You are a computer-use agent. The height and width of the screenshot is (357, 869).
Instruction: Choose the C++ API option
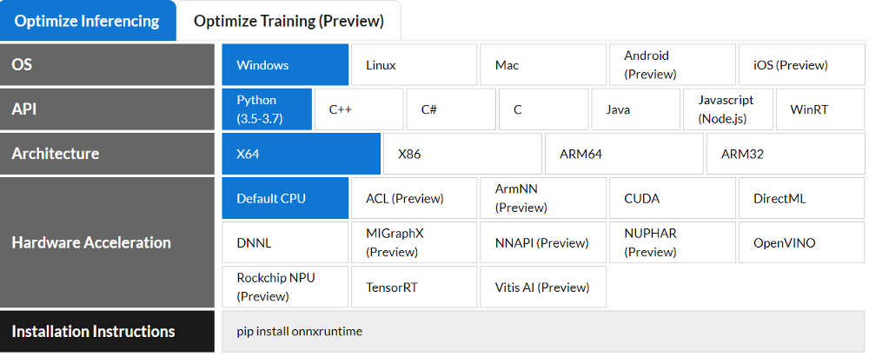[x=359, y=109]
